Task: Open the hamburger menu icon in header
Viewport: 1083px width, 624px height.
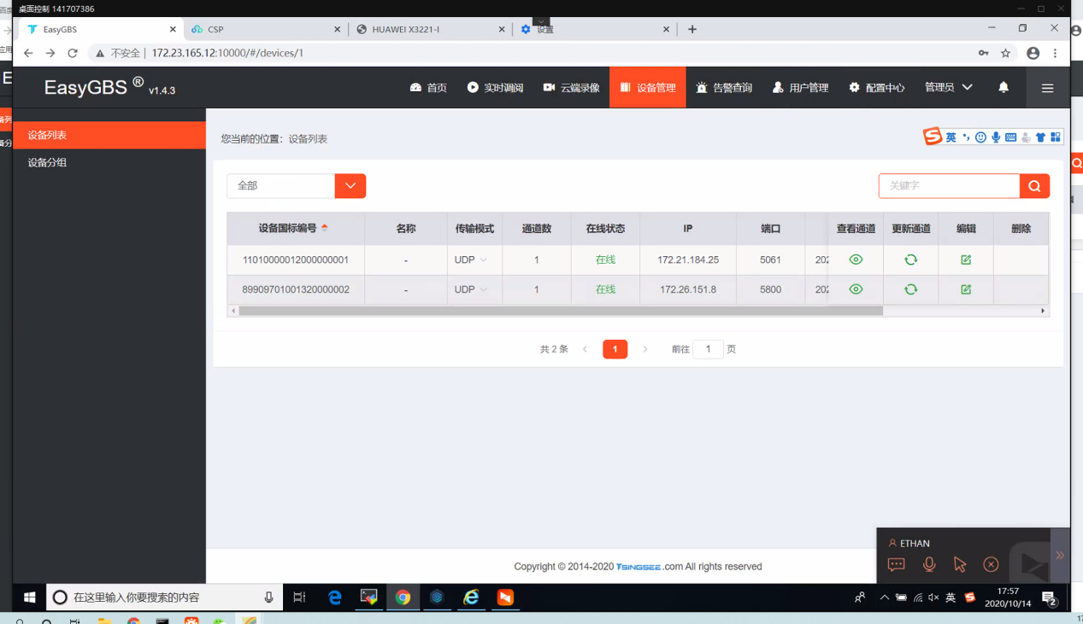Action: 1047,88
